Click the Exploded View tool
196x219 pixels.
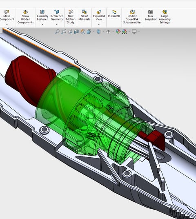pos(99,16)
